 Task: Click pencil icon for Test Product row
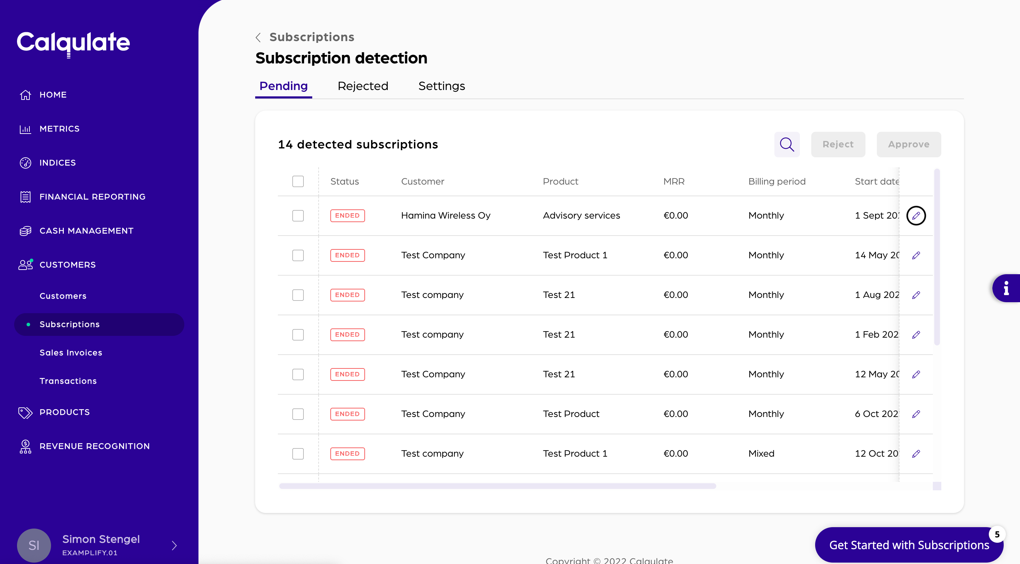916,414
